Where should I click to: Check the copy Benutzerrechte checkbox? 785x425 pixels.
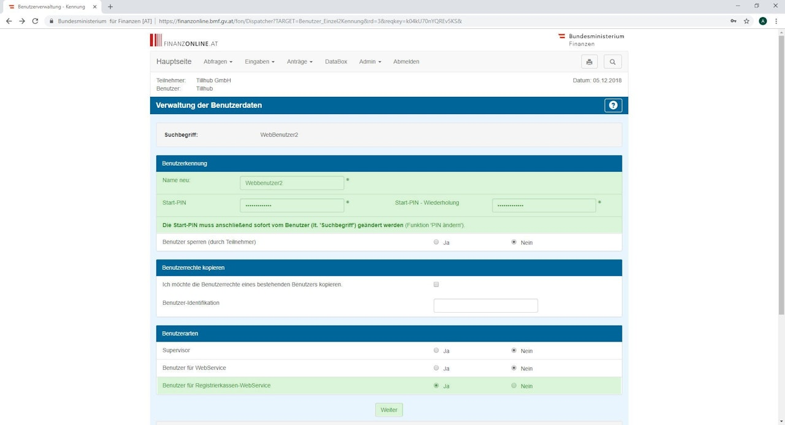[x=436, y=285]
